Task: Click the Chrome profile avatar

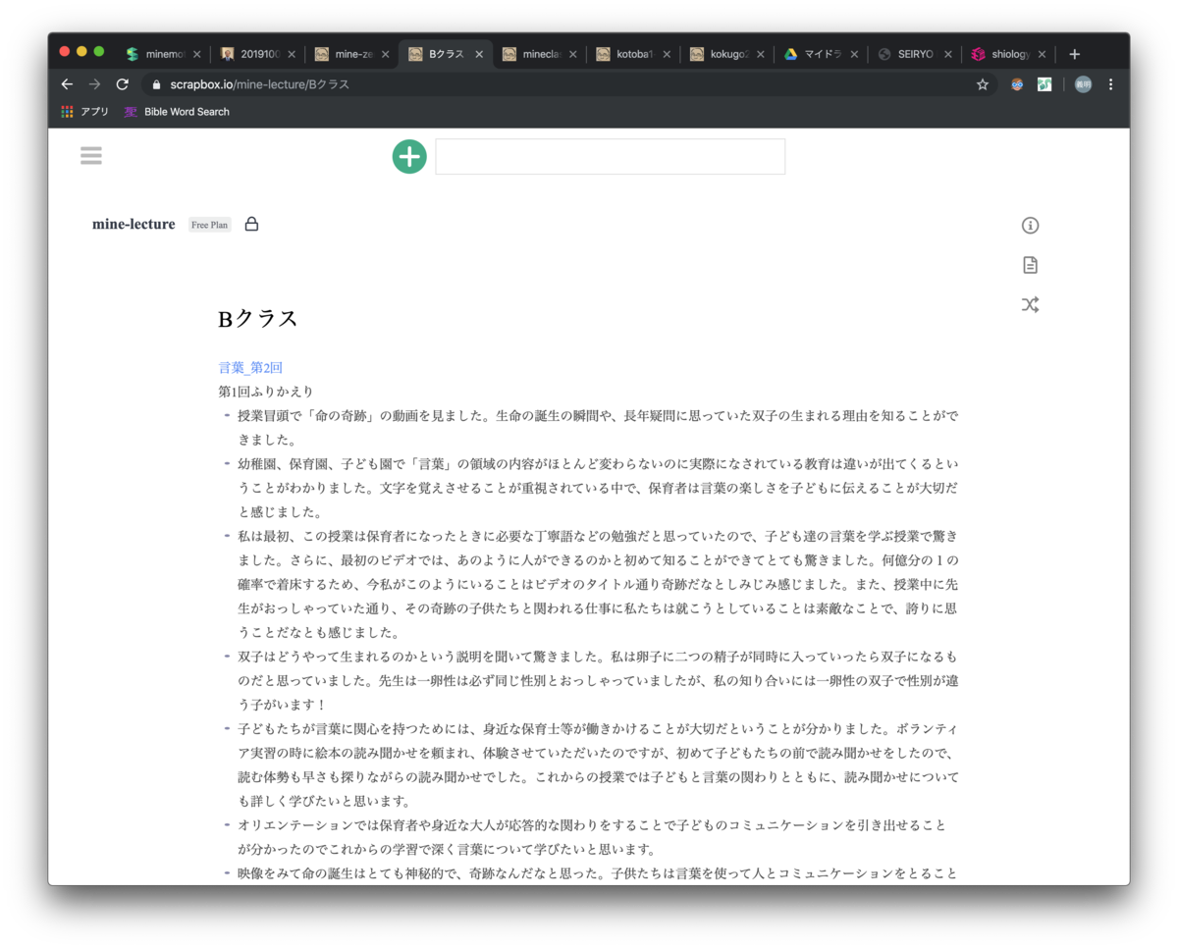Action: (x=1083, y=84)
